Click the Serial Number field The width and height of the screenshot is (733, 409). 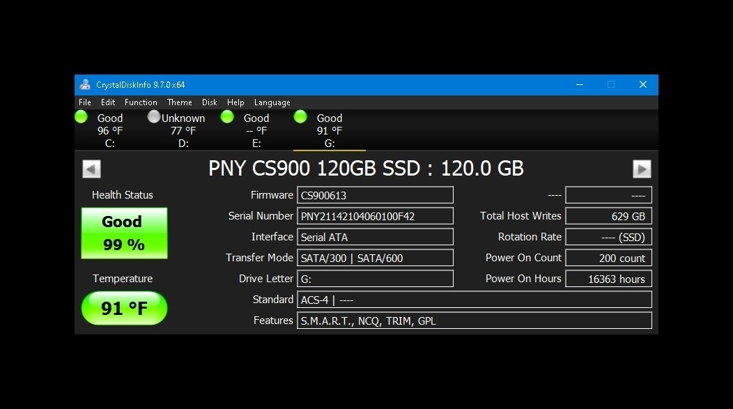375,216
